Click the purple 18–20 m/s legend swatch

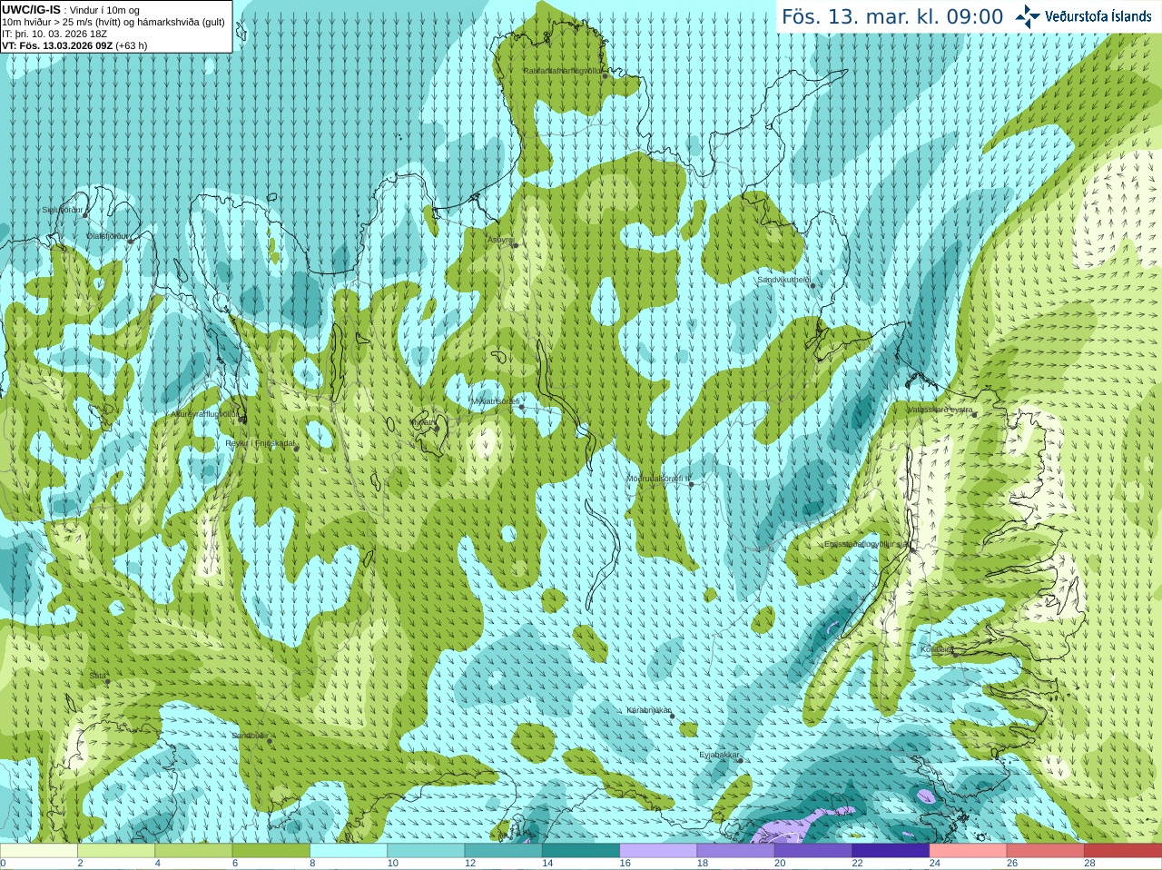coord(736,851)
